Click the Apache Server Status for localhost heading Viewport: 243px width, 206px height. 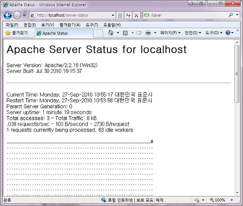pyautogui.click(x=97, y=50)
